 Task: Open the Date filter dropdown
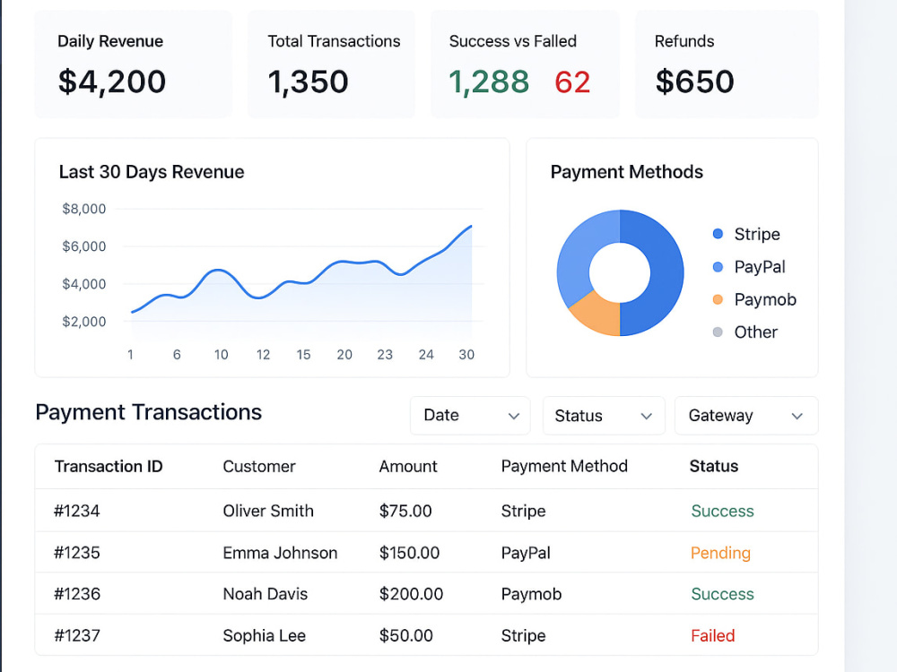click(x=470, y=416)
